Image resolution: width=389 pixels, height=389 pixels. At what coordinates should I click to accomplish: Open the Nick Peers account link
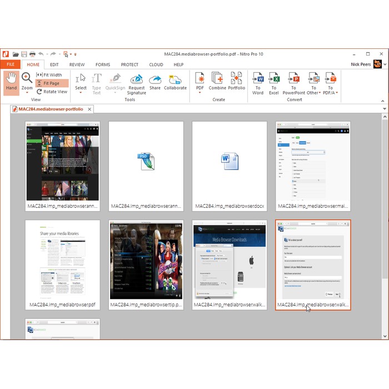click(362, 64)
